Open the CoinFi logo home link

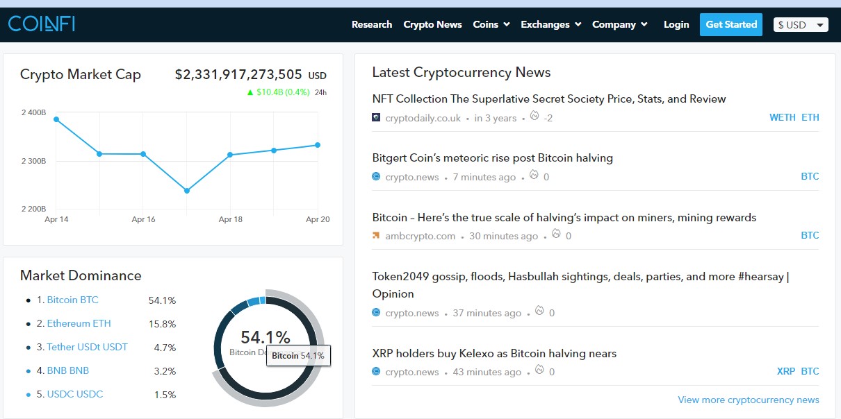[41, 24]
